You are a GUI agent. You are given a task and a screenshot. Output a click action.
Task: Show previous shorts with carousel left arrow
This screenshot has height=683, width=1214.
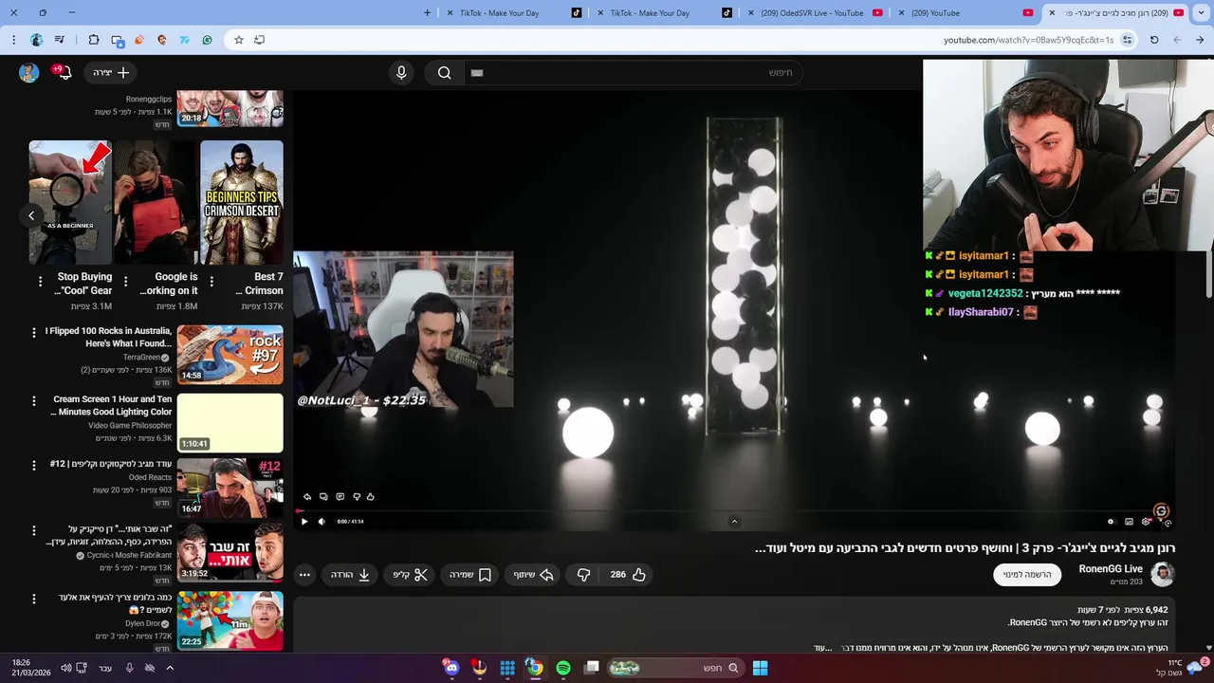pyautogui.click(x=31, y=215)
